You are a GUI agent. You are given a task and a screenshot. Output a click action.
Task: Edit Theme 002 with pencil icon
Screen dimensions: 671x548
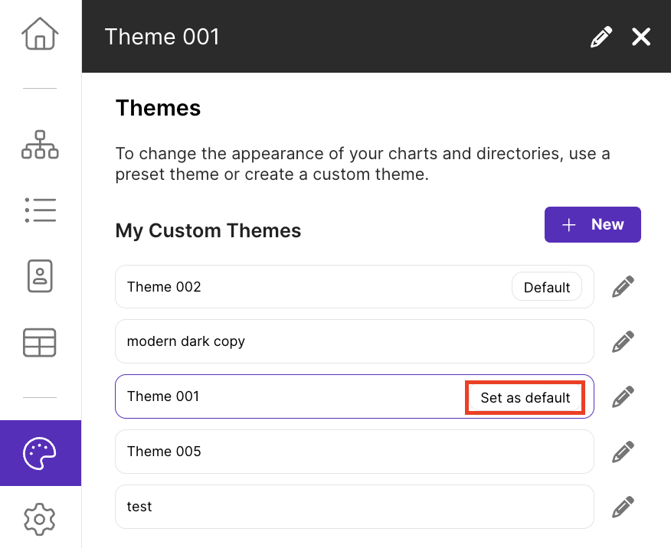click(x=623, y=286)
